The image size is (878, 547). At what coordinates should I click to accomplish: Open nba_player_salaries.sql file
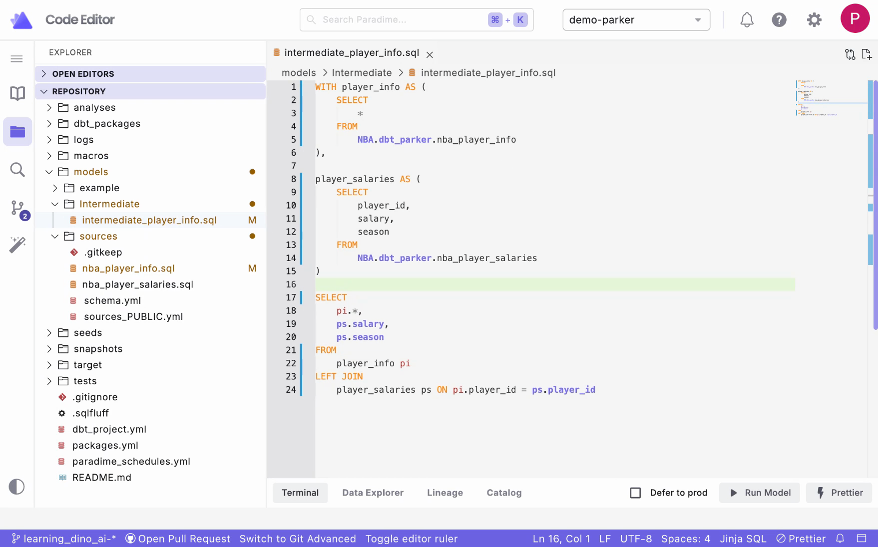(150, 284)
